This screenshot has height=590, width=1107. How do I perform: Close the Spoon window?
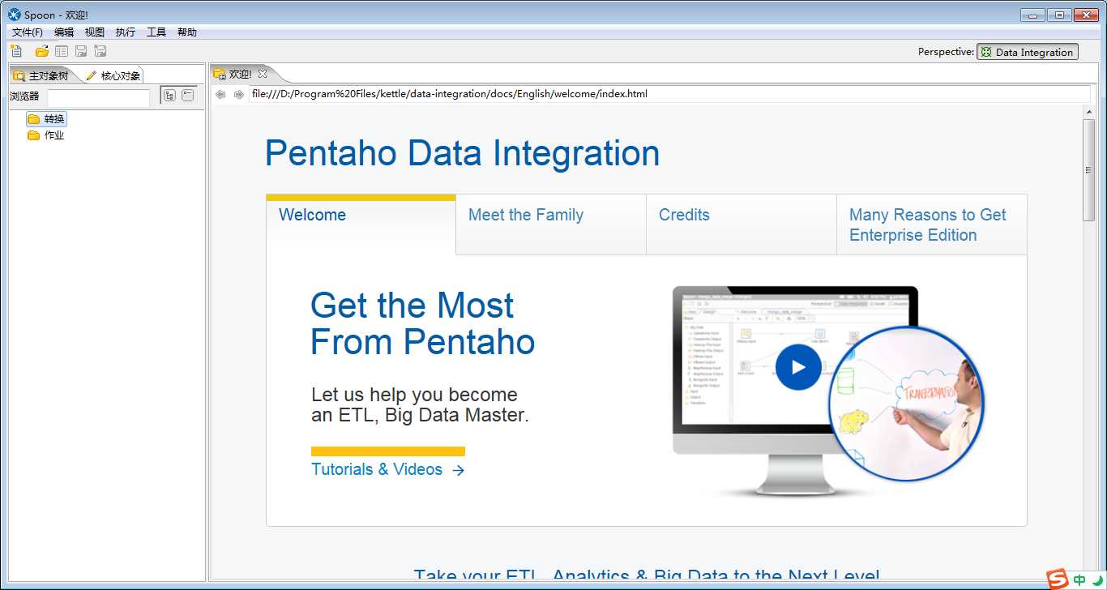[1085, 15]
